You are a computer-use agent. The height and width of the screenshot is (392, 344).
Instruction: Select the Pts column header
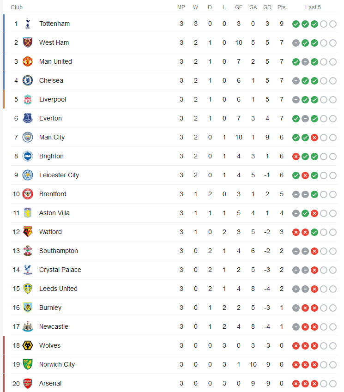tap(282, 7)
